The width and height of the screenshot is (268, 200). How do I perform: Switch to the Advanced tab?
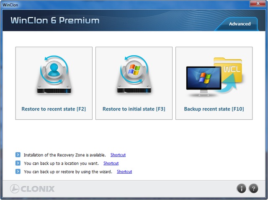pyautogui.click(x=240, y=24)
